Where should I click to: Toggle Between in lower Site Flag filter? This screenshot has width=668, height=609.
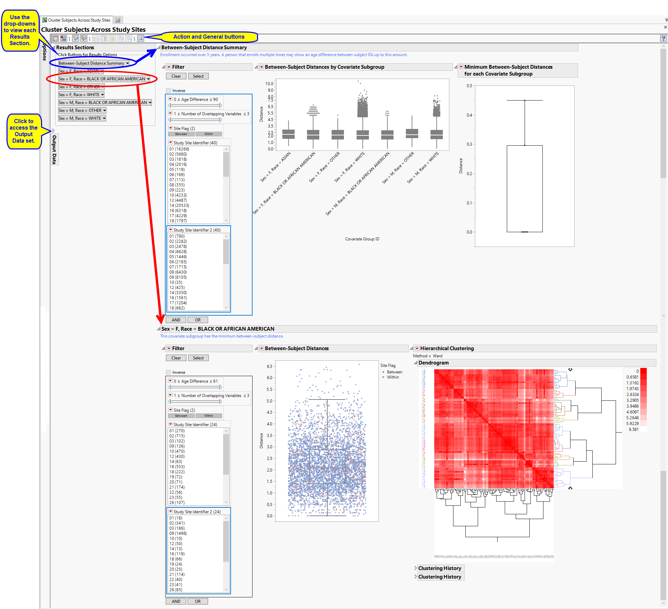pos(181,416)
